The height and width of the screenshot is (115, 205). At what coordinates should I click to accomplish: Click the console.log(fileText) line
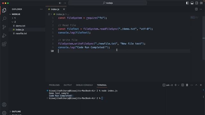(x=74, y=33)
